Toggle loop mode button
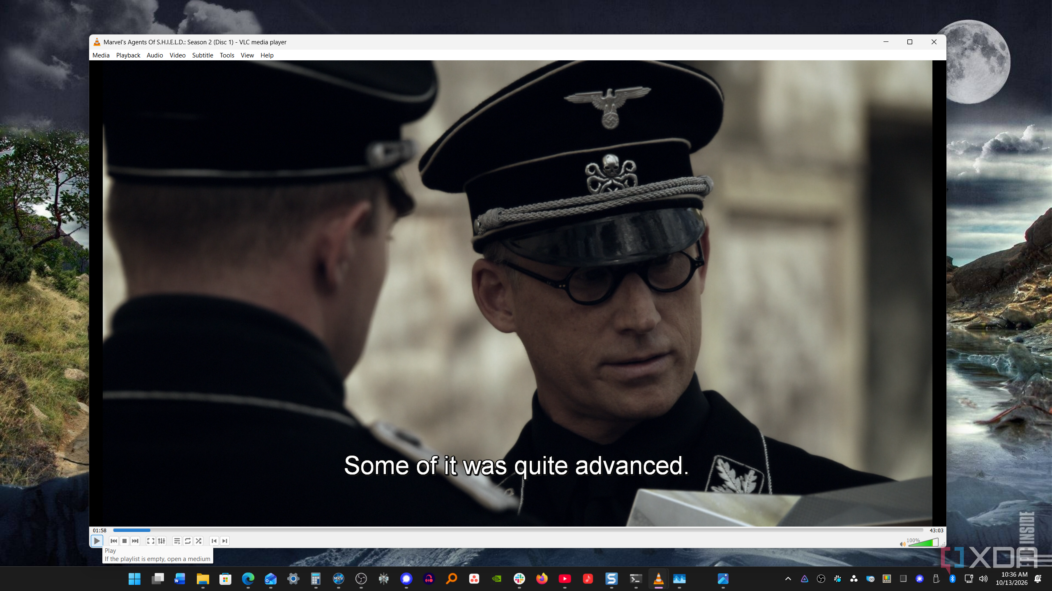 pyautogui.click(x=188, y=541)
